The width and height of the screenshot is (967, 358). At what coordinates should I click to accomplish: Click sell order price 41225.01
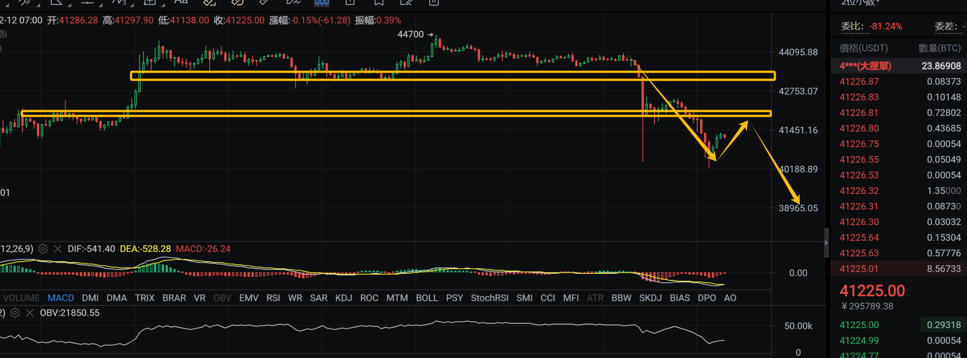[859, 269]
